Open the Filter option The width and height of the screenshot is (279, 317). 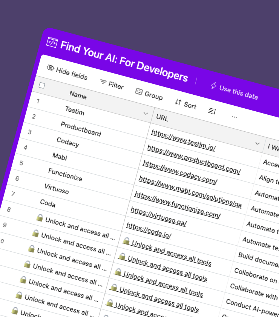[x=112, y=84]
